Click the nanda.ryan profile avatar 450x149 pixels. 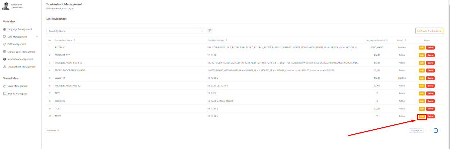tap(5, 6)
